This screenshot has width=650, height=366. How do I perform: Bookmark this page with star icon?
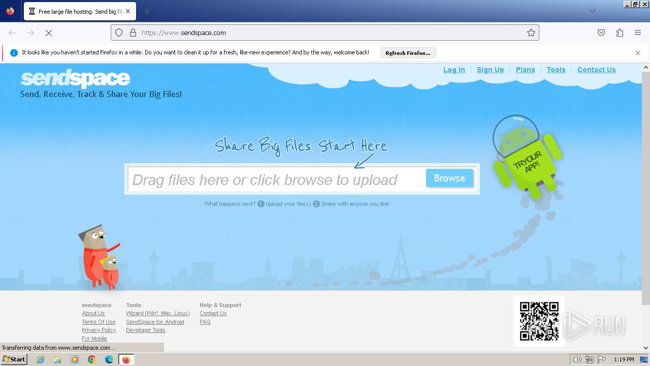[x=531, y=33]
